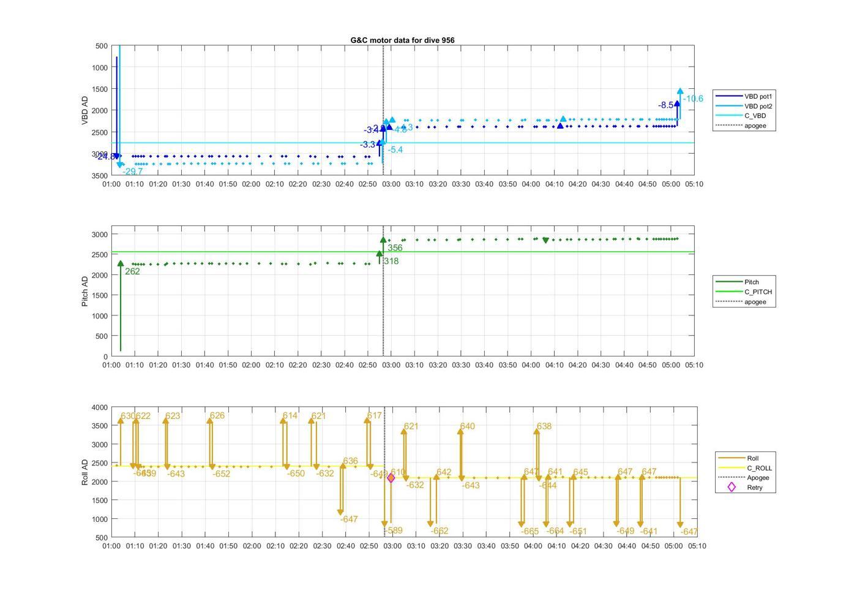Click the magenta Retry diamond marker on the Roll plot
The height and width of the screenshot is (604, 857).
[391, 478]
